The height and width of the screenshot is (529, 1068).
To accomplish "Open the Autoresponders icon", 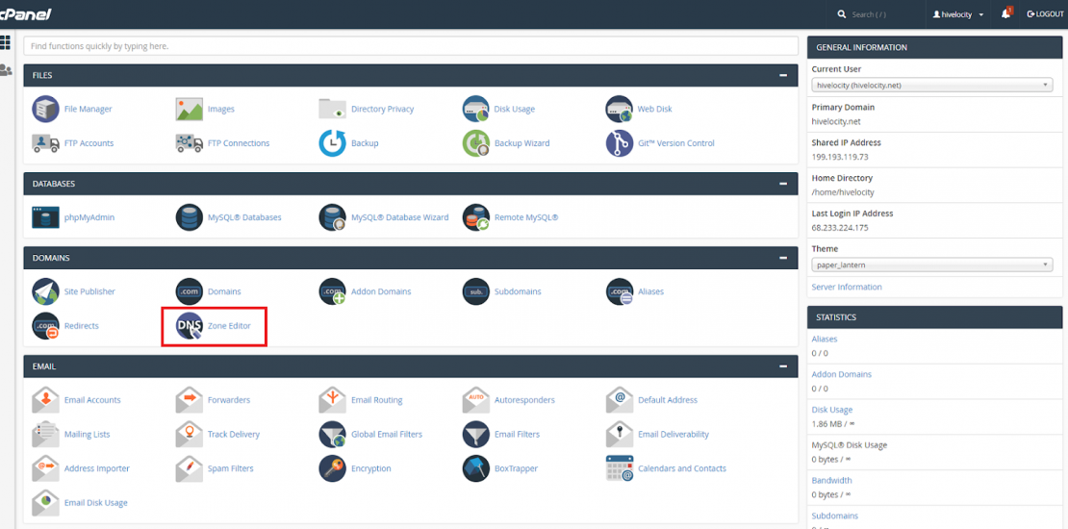I will coord(476,400).
